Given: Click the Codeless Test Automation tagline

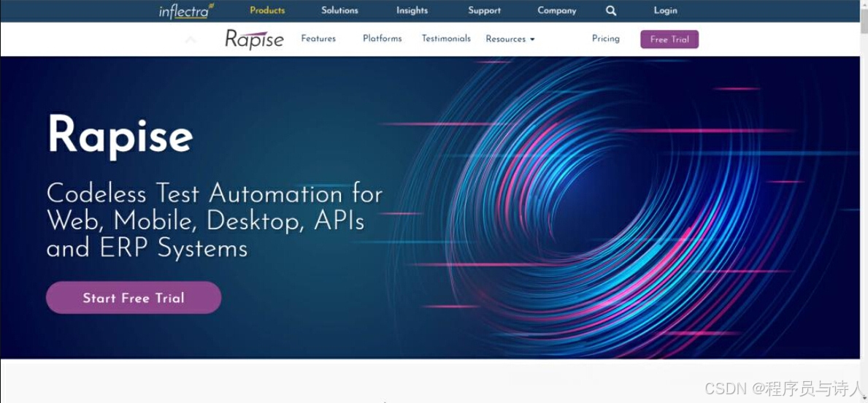Looking at the screenshot, I should pos(215,221).
